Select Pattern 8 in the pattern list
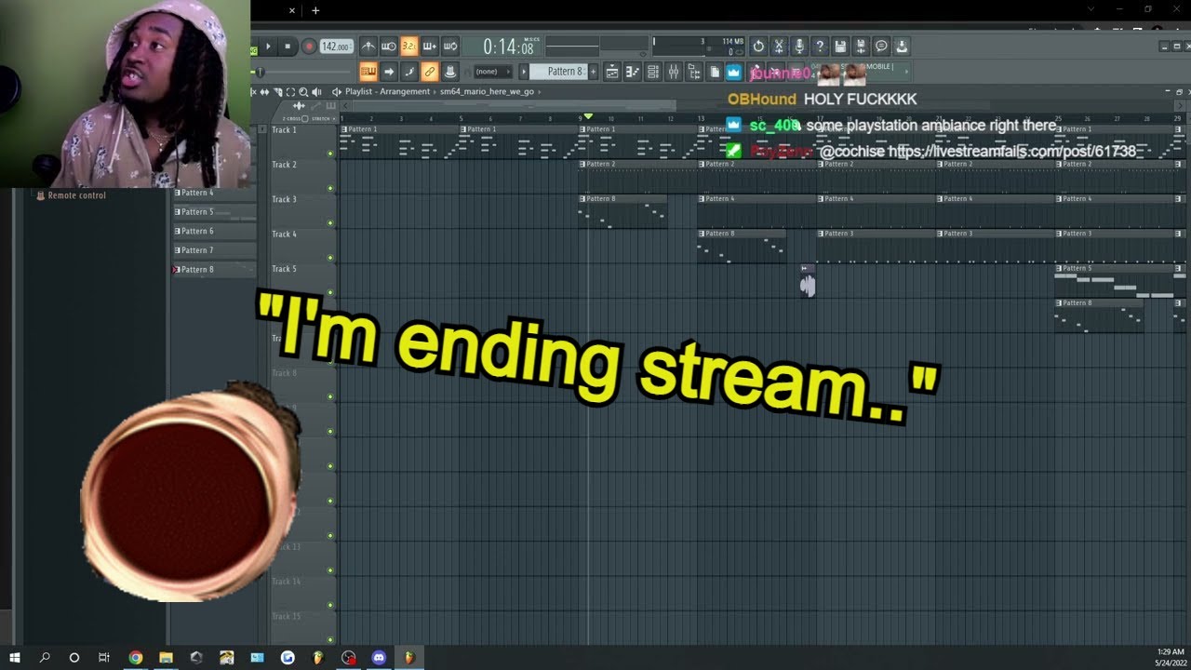The width and height of the screenshot is (1191, 670). tap(214, 269)
